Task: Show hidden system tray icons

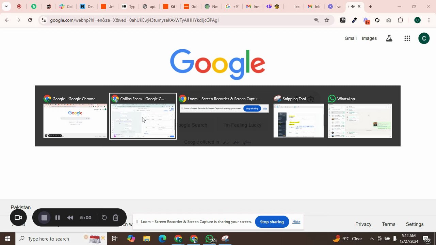Action: coord(372,239)
